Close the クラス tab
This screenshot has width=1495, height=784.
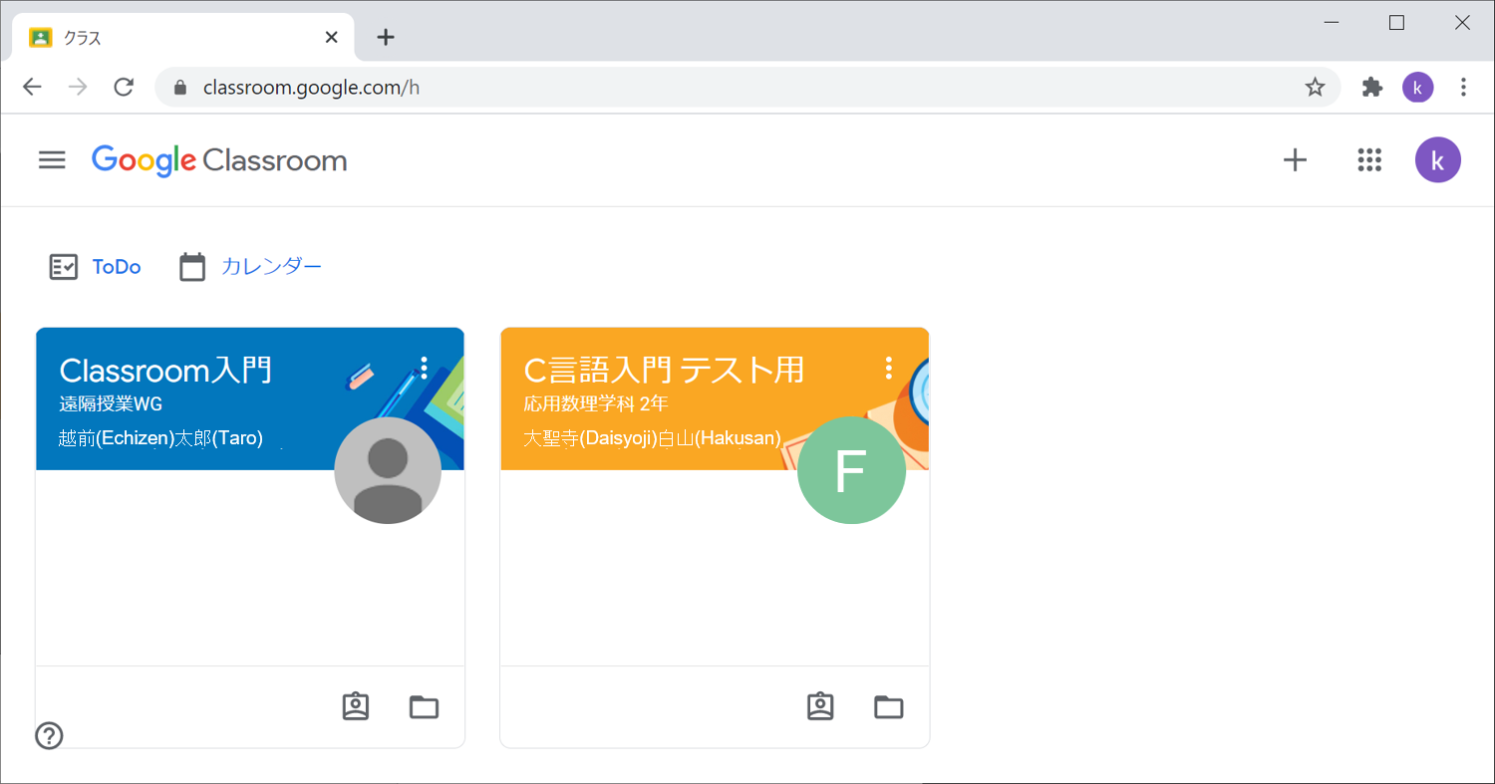pyautogui.click(x=332, y=38)
